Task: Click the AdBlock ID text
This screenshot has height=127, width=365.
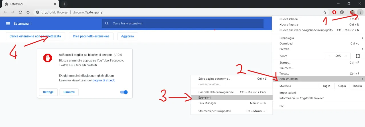Action: [86, 75]
